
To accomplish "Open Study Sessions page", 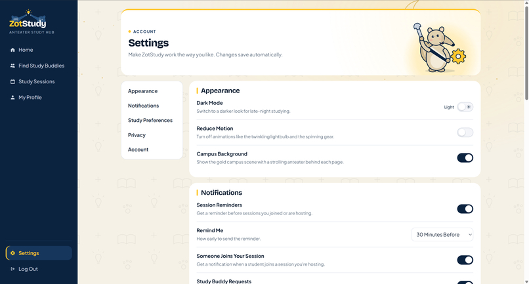I will click(x=39, y=81).
